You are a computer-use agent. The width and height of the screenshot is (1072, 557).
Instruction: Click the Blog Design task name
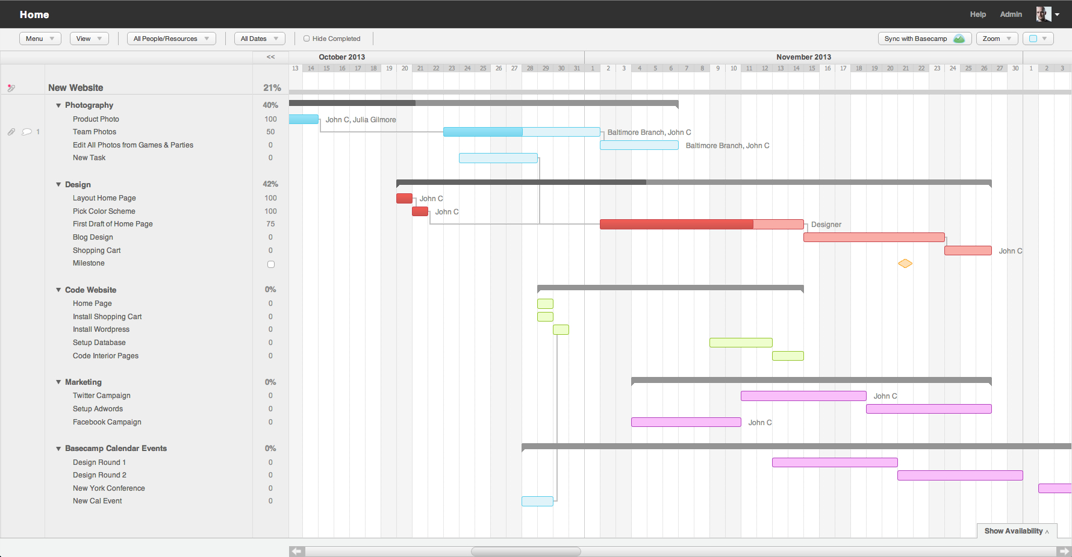[93, 237]
